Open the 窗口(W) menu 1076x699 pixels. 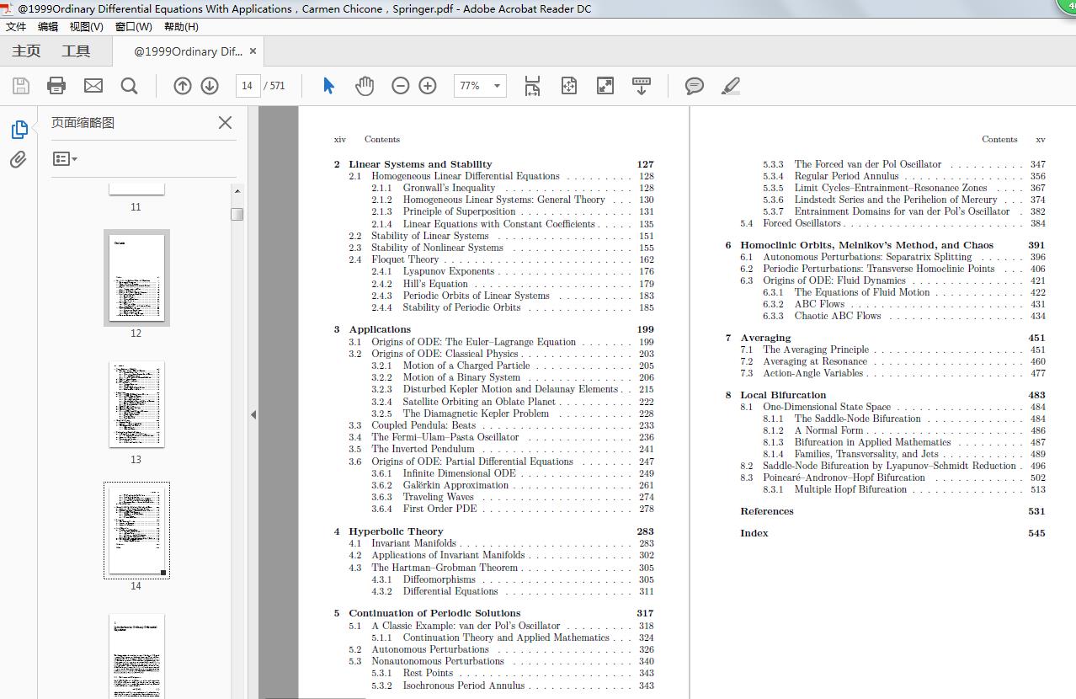[x=134, y=27]
